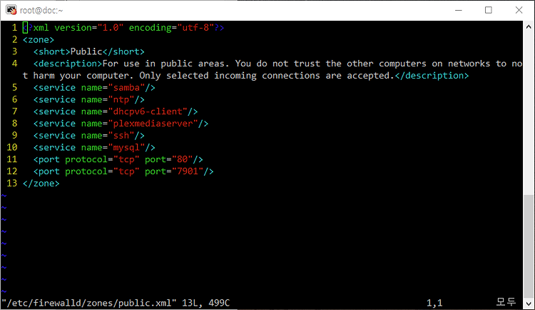Click the <short>Public</short> line
The height and width of the screenshot is (310, 535).
(x=88, y=51)
